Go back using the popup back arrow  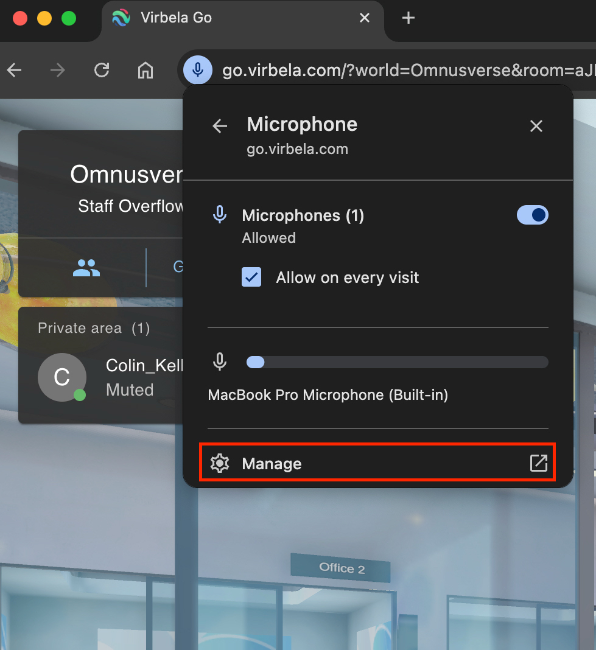220,126
